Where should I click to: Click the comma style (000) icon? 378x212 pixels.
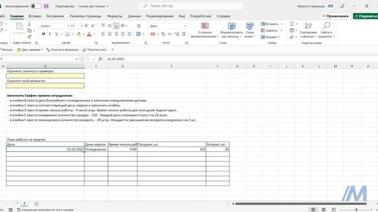pos(170,34)
